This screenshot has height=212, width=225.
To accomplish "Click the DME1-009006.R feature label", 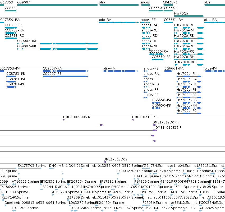I will pos(77,117).
